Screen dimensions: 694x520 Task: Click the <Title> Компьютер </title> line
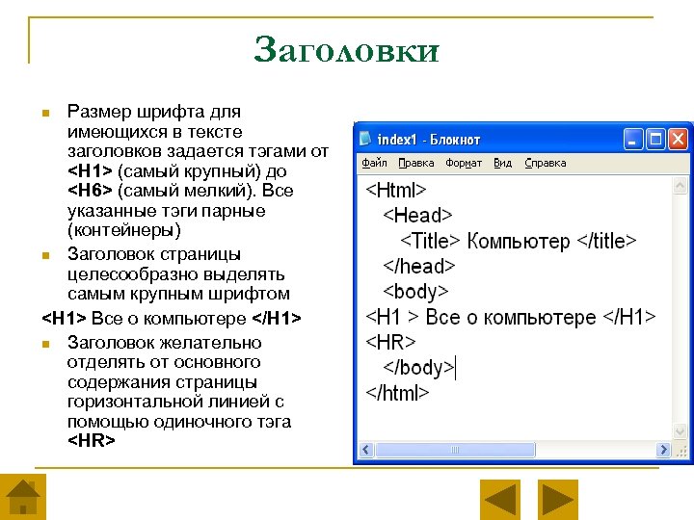pyautogui.click(x=519, y=241)
